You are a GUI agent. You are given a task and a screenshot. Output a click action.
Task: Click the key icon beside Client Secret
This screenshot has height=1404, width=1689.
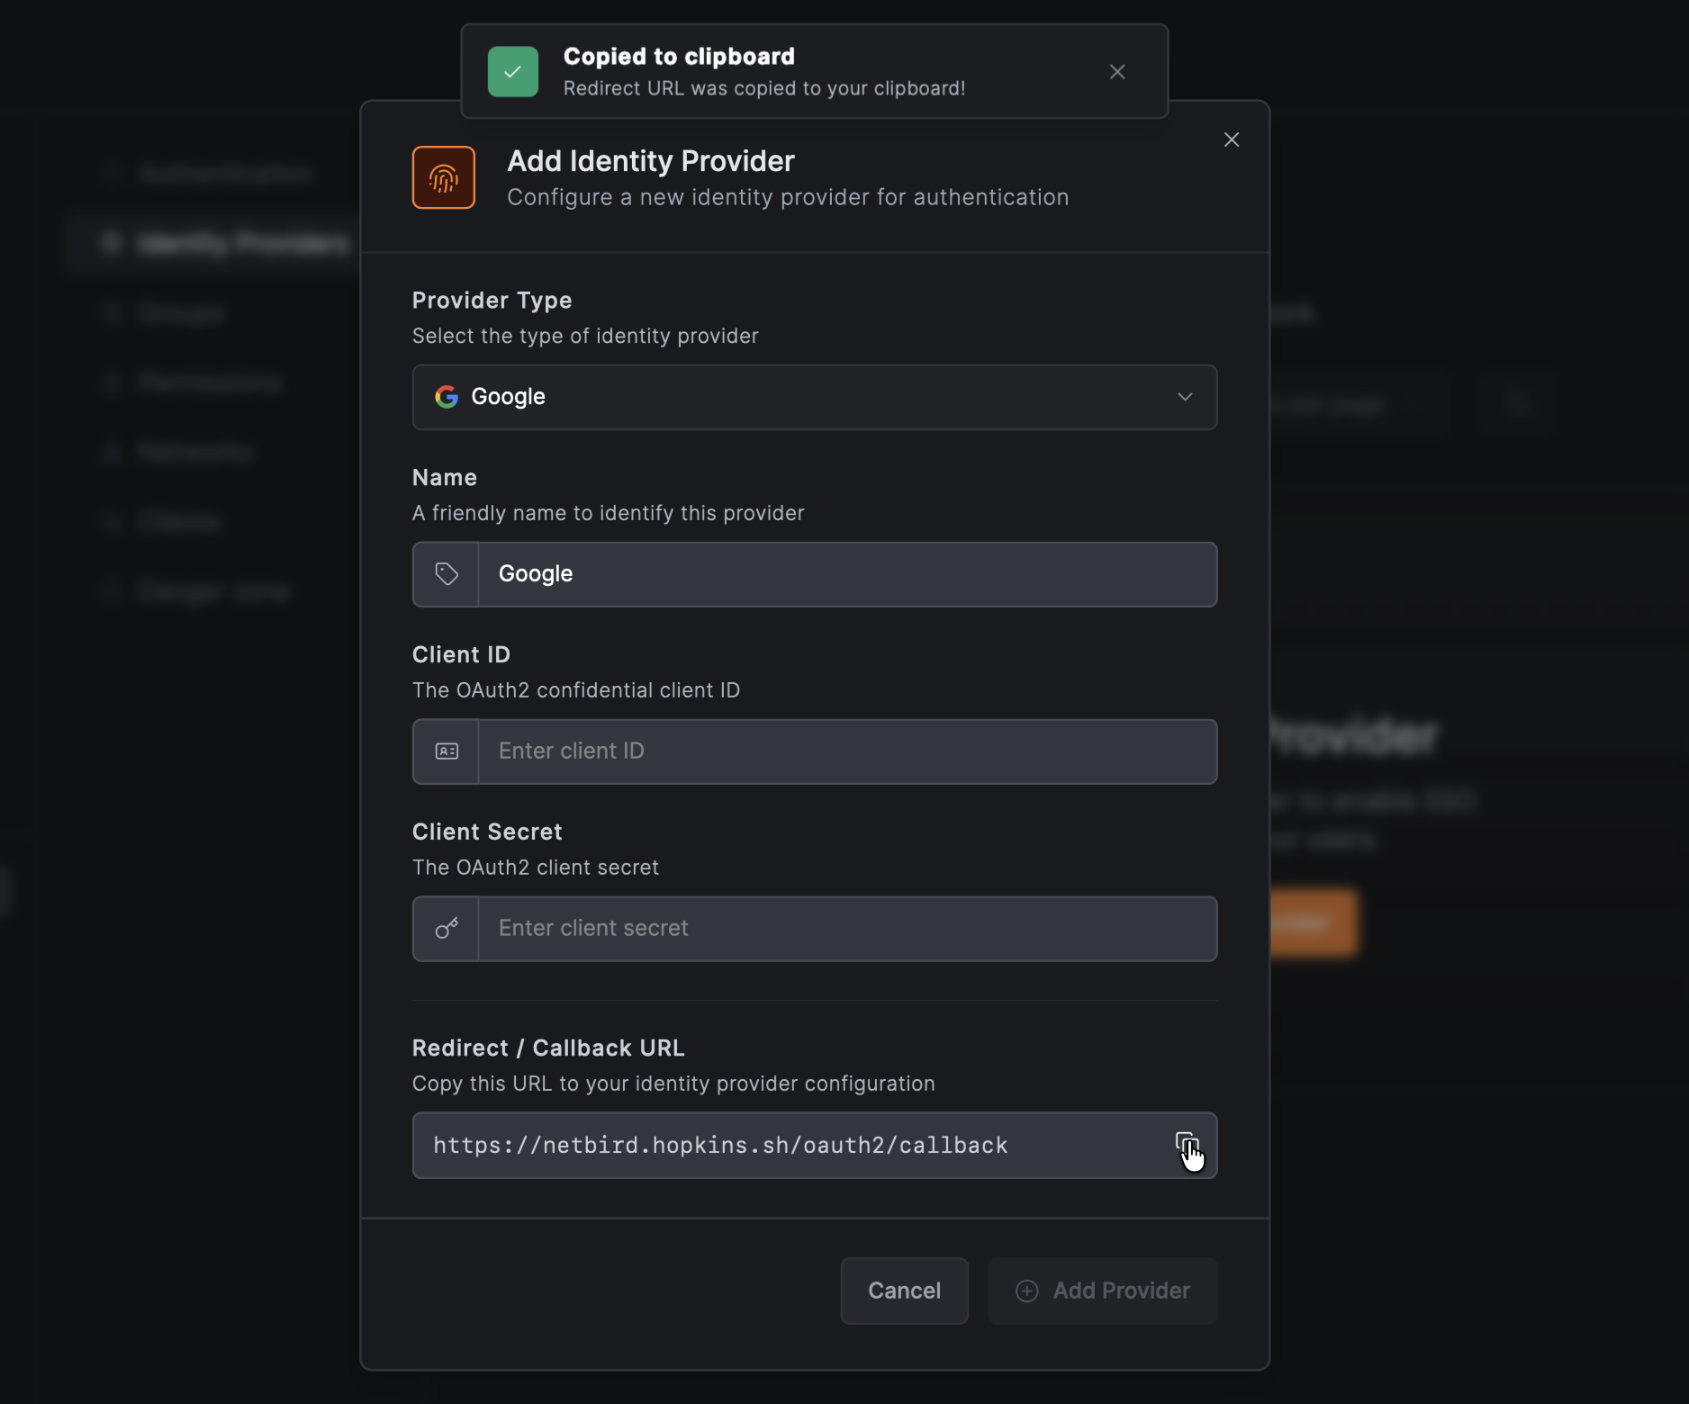[x=447, y=929]
